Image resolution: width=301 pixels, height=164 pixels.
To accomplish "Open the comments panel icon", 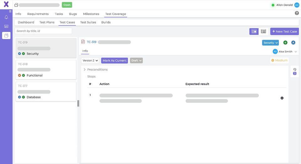I will [x=295, y=69].
